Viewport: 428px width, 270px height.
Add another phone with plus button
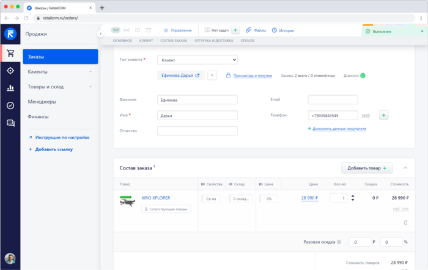[383, 115]
